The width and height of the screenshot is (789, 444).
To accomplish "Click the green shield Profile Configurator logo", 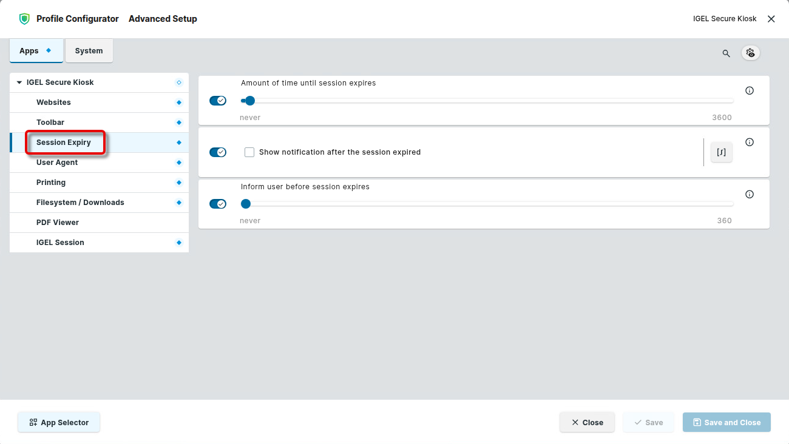I will [x=24, y=19].
